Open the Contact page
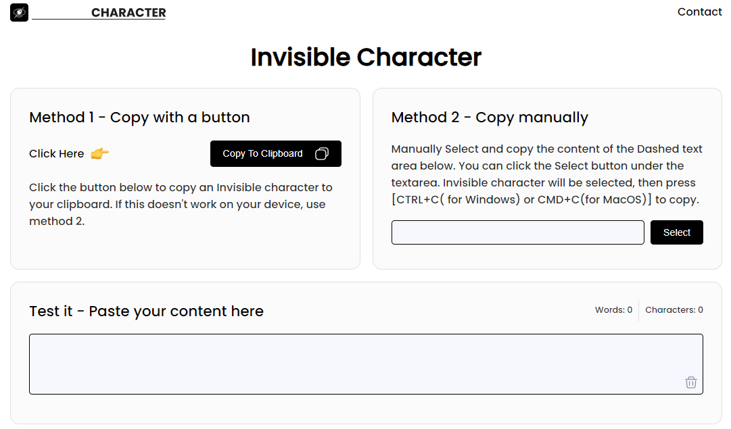731x429 pixels. click(699, 11)
